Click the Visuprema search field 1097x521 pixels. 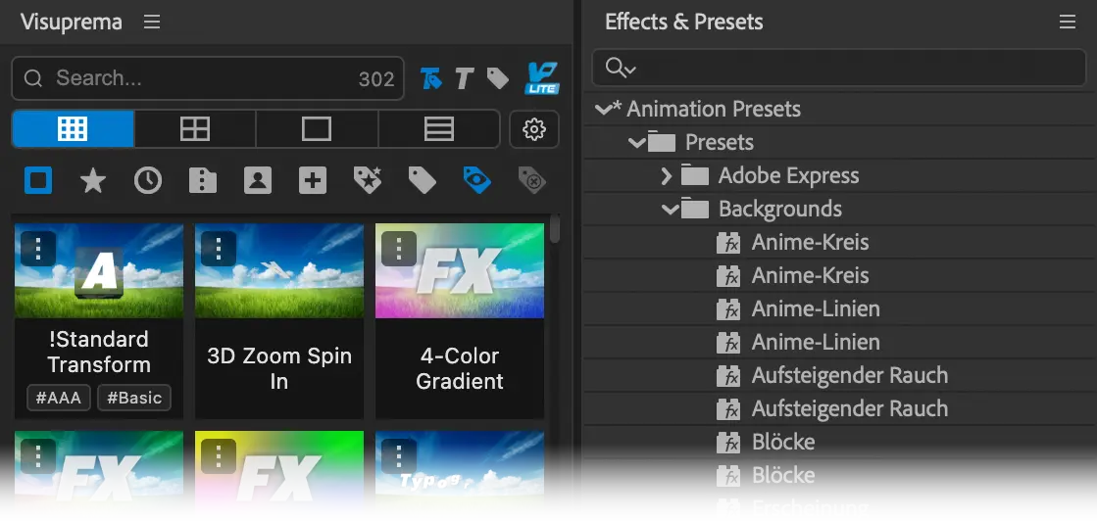tap(207, 78)
